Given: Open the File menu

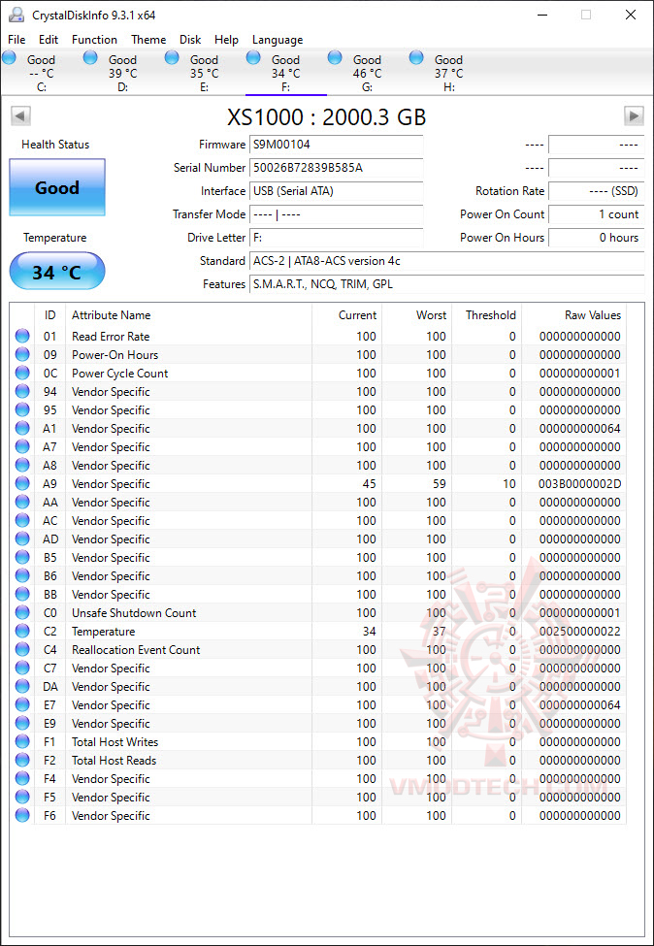Looking at the screenshot, I should click(x=16, y=40).
